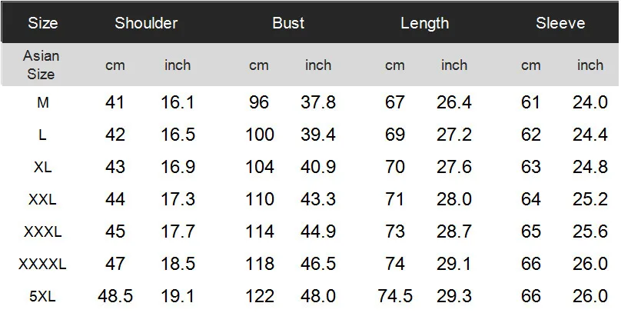This screenshot has width=621, height=313.
Task: Select the XL size row label
Action: [43, 167]
